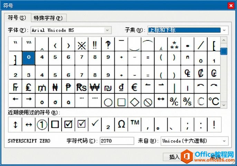
Task: Close the 符号 dialog with red X
Action: pos(231,6)
